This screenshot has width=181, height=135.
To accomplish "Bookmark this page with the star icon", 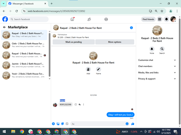I will click(x=162, y=11).
